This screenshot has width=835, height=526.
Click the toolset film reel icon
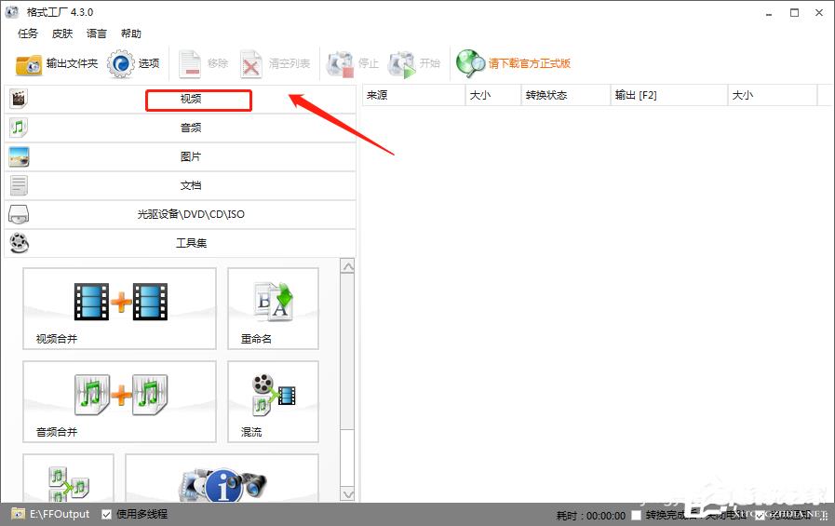[19, 243]
